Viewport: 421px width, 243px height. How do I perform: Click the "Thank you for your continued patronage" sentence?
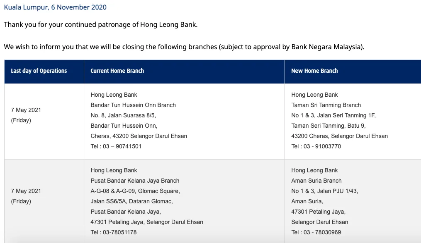(x=101, y=25)
